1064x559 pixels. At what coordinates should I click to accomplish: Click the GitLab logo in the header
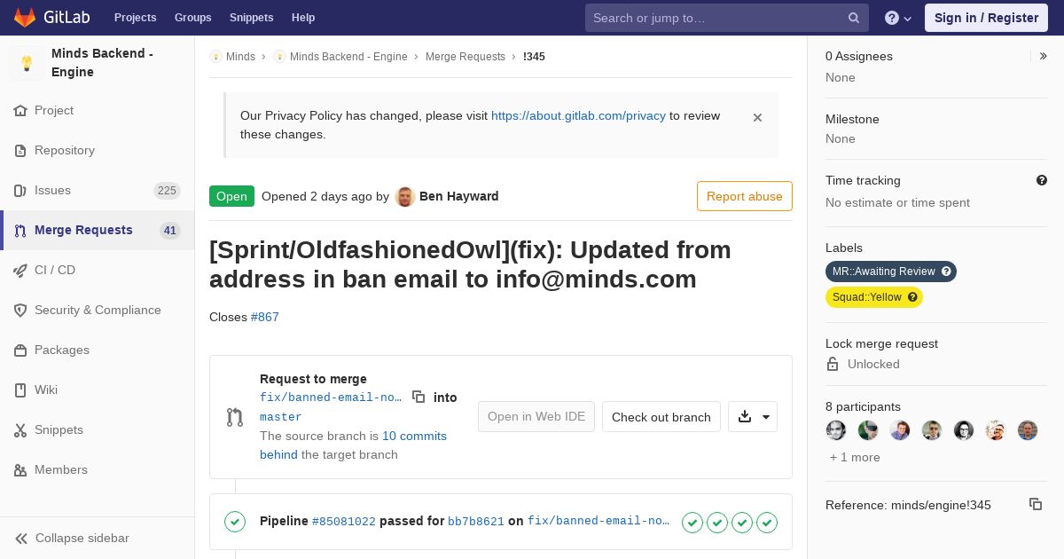[51, 17]
